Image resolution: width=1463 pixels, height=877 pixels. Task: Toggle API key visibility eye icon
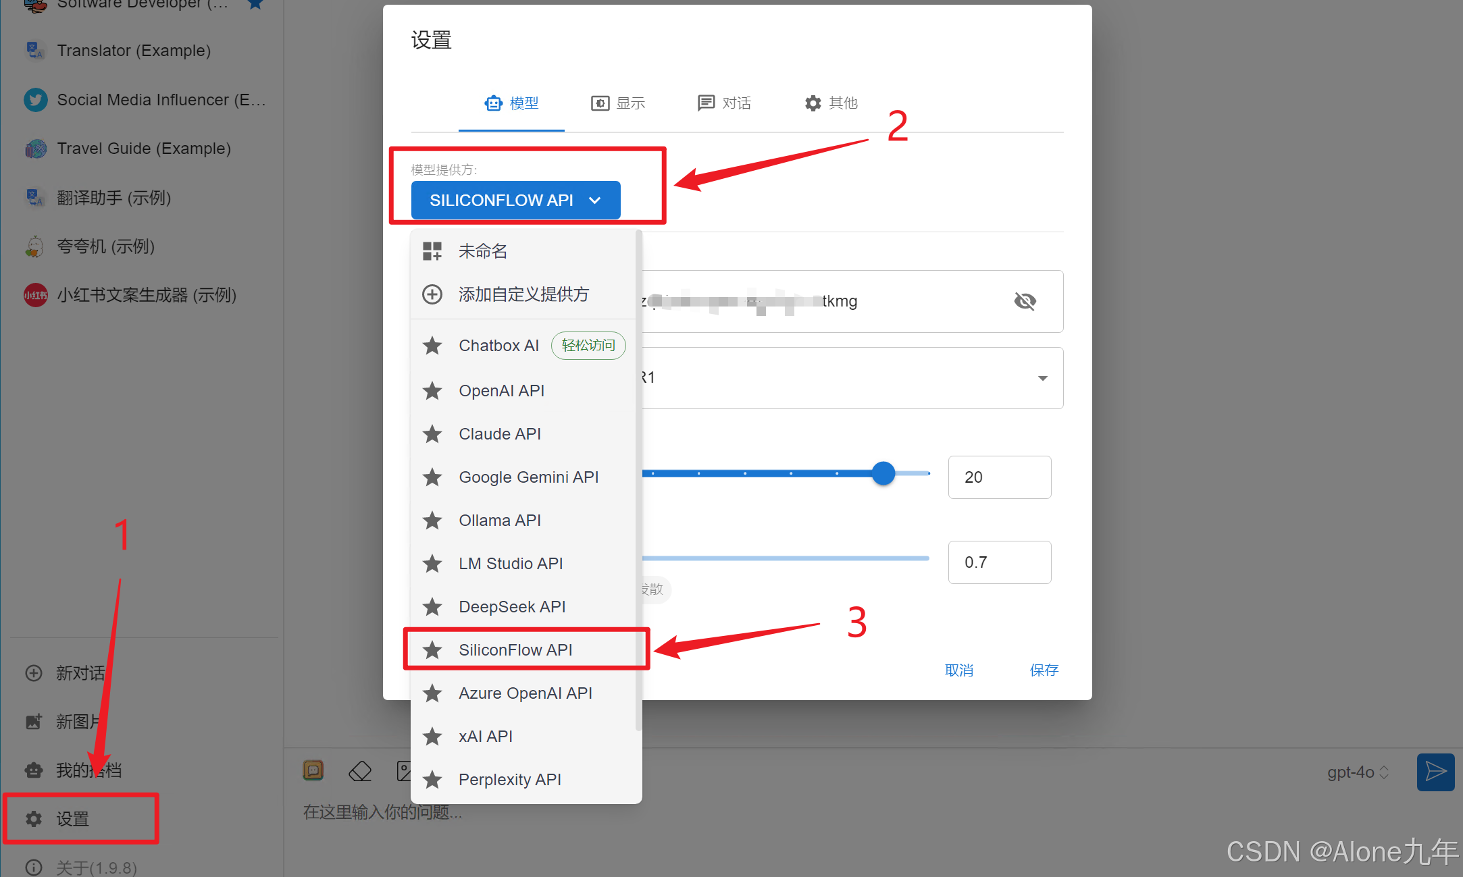click(x=1025, y=301)
